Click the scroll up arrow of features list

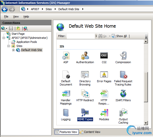click(x=146, y=41)
